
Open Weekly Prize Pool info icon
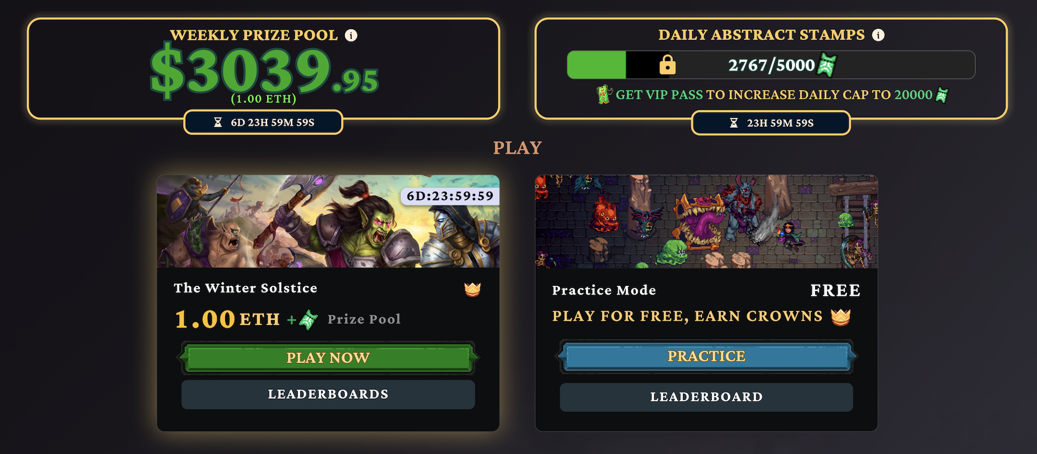click(351, 35)
